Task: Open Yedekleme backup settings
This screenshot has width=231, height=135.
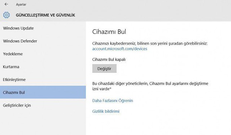Action: click(43, 54)
